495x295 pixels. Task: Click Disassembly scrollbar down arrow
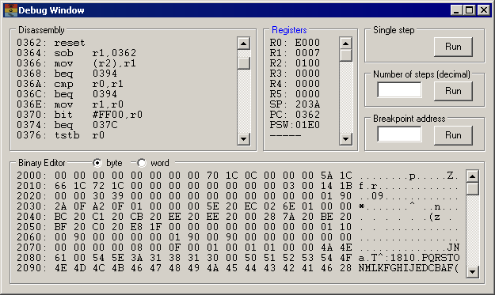244,138
